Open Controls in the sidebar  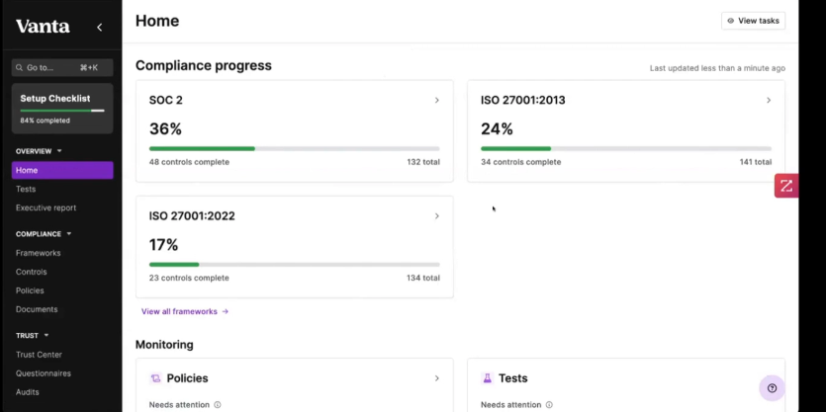(31, 272)
